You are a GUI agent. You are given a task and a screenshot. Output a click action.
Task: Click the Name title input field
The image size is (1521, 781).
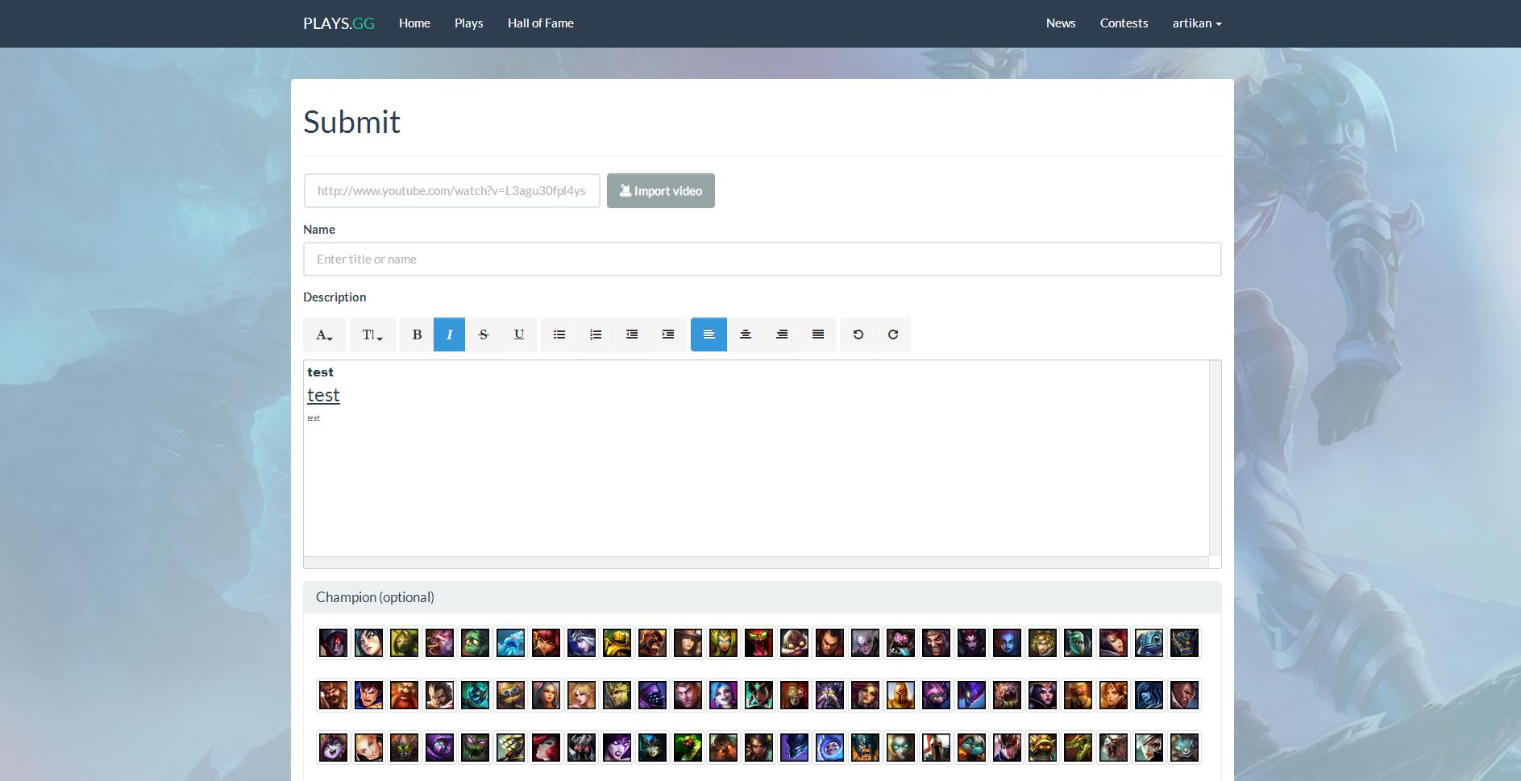point(763,260)
